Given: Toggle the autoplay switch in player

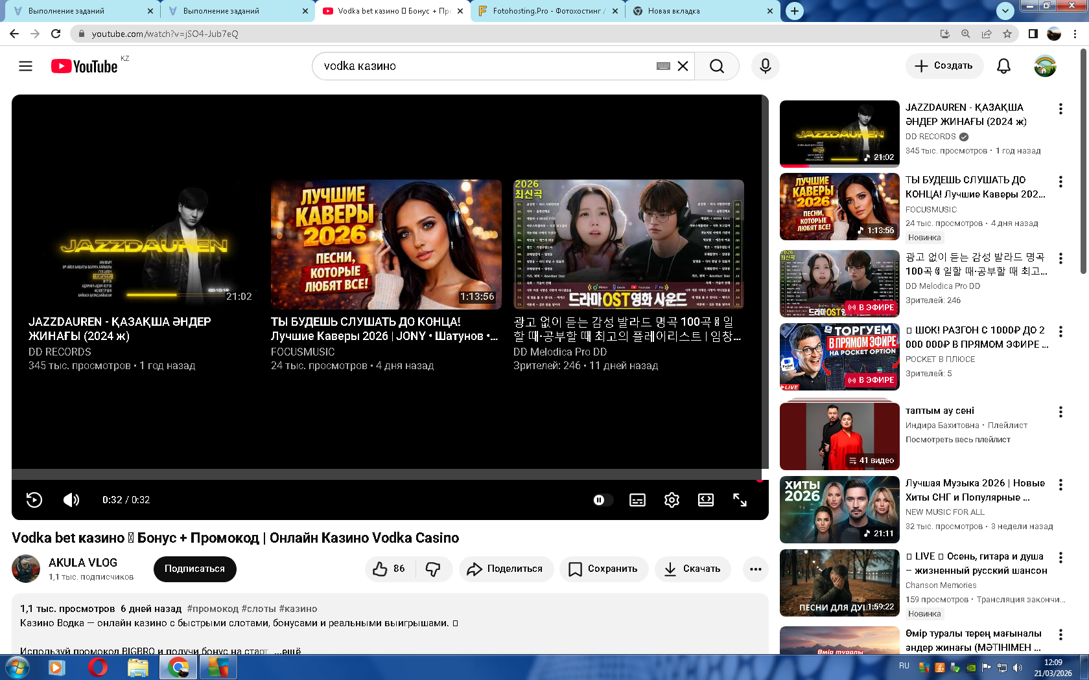Looking at the screenshot, I should point(602,500).
